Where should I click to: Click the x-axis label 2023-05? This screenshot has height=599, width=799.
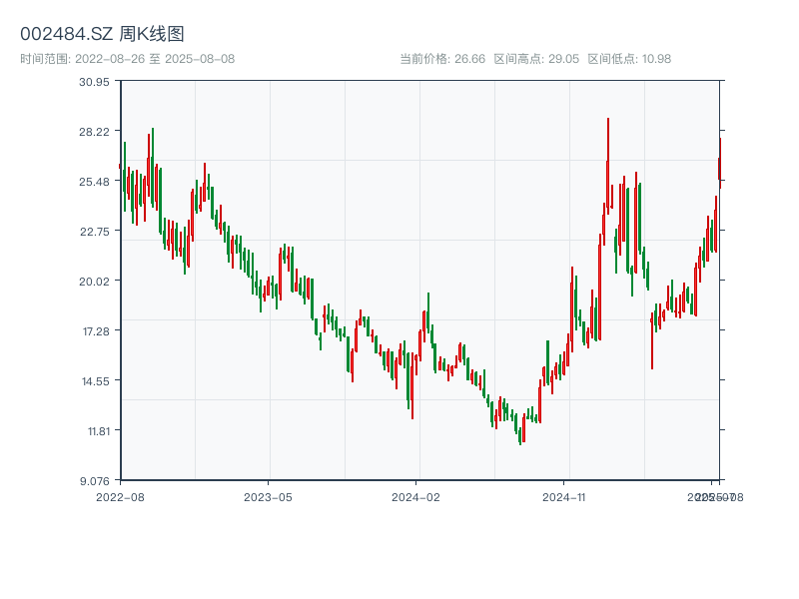[268, 497]
